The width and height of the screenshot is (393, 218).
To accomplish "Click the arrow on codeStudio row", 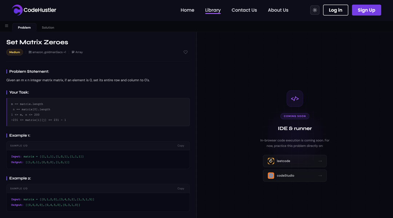I will click(320, 176).
